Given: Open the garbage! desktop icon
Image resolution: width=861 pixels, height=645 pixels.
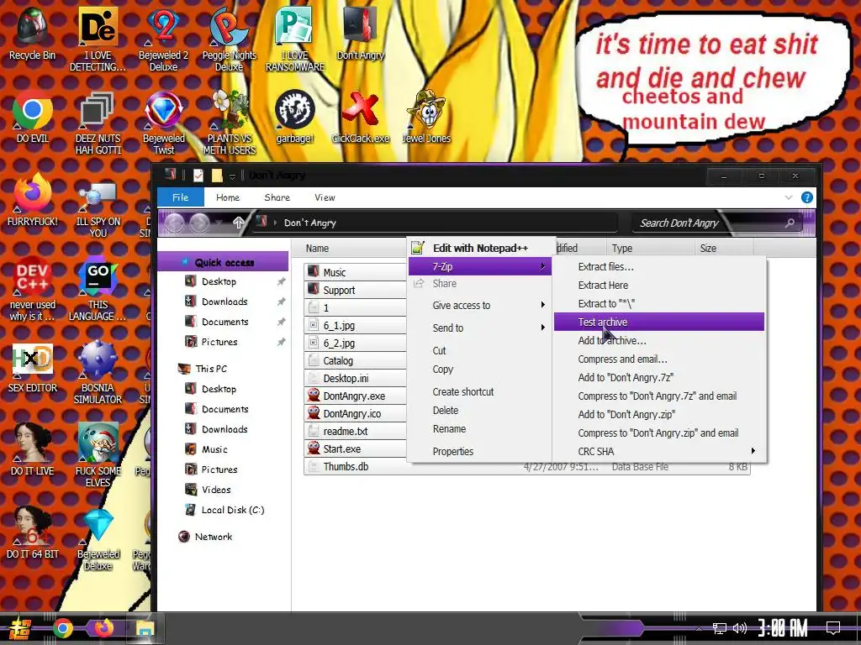Looking at the screenshot, I should click(x=295, y=118).
